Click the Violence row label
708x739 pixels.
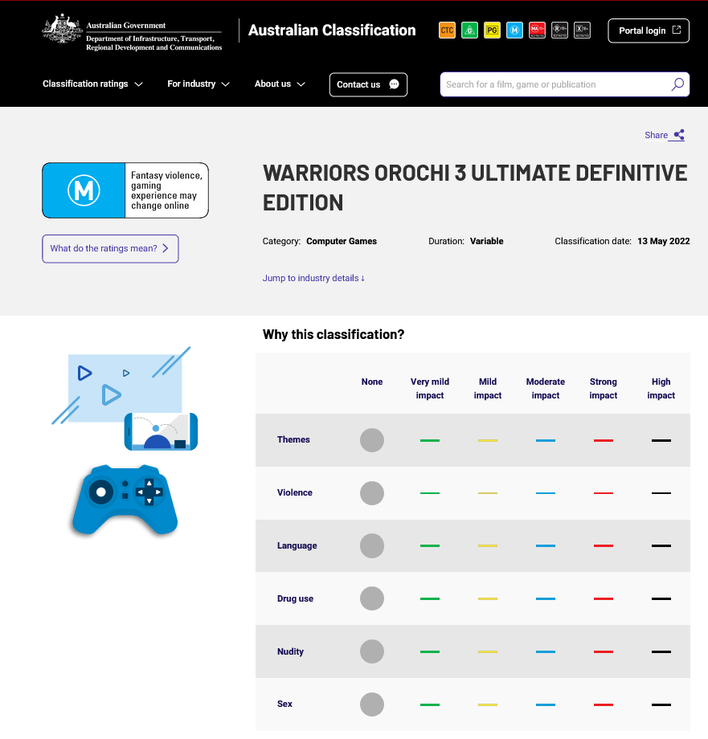pos(295,492)
